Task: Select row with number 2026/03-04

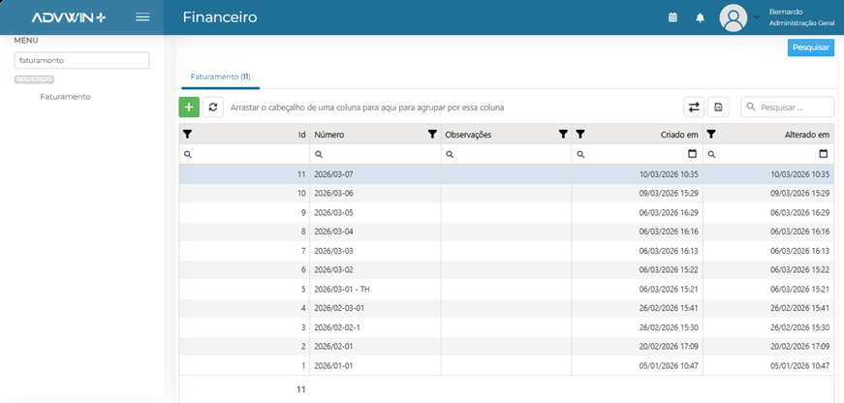Action: pyautogui.click(x=507, y=232)
